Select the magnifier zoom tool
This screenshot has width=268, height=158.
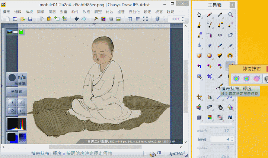click(x=230, y=14)
